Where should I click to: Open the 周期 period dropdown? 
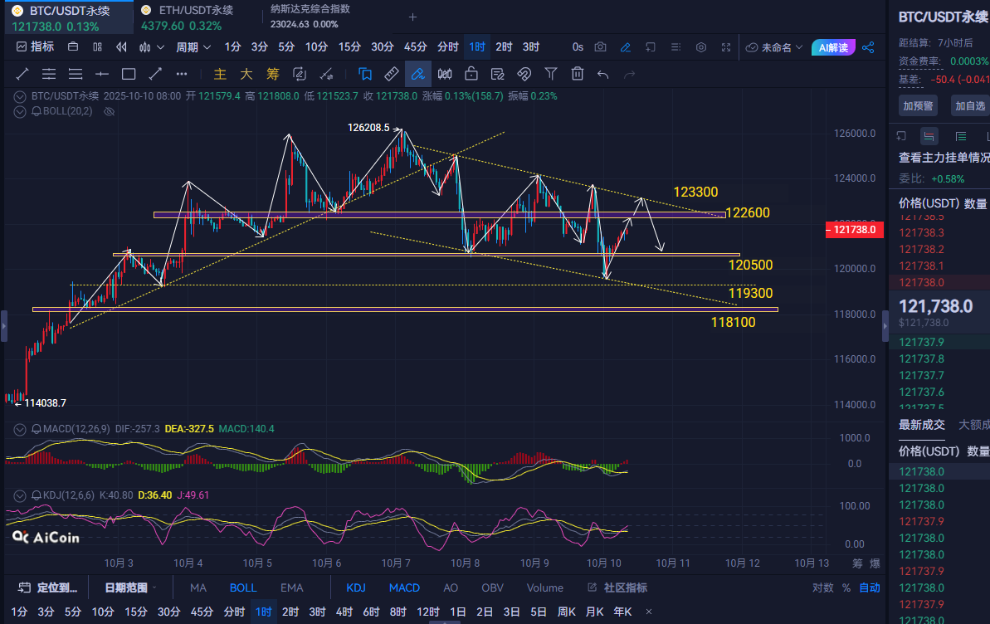point(192,47)
